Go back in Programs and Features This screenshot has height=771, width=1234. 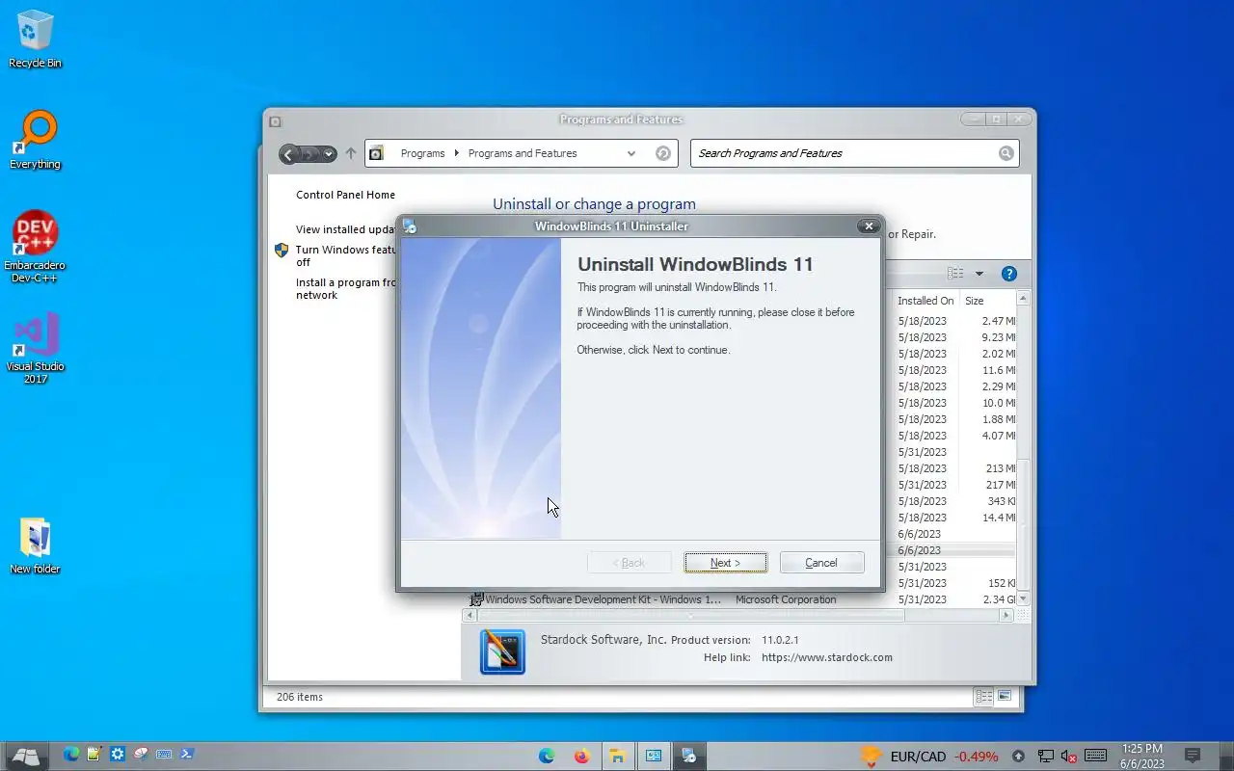[x=288, y=154]
